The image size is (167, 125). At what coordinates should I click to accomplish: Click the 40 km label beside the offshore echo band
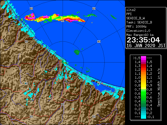coord(63,21)
